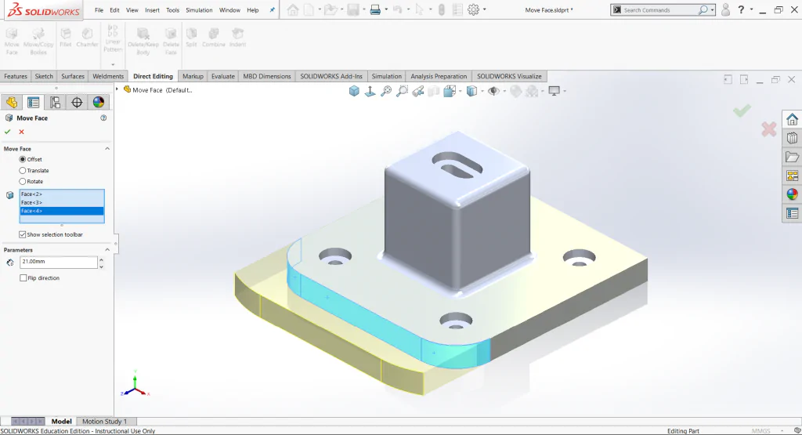
Task: Click Zoom to Fit magnifier icon
Action: [x=386, y=91]
